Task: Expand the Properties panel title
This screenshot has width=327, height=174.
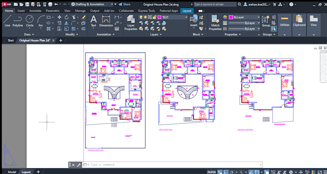Action: (x=233, y=35)
